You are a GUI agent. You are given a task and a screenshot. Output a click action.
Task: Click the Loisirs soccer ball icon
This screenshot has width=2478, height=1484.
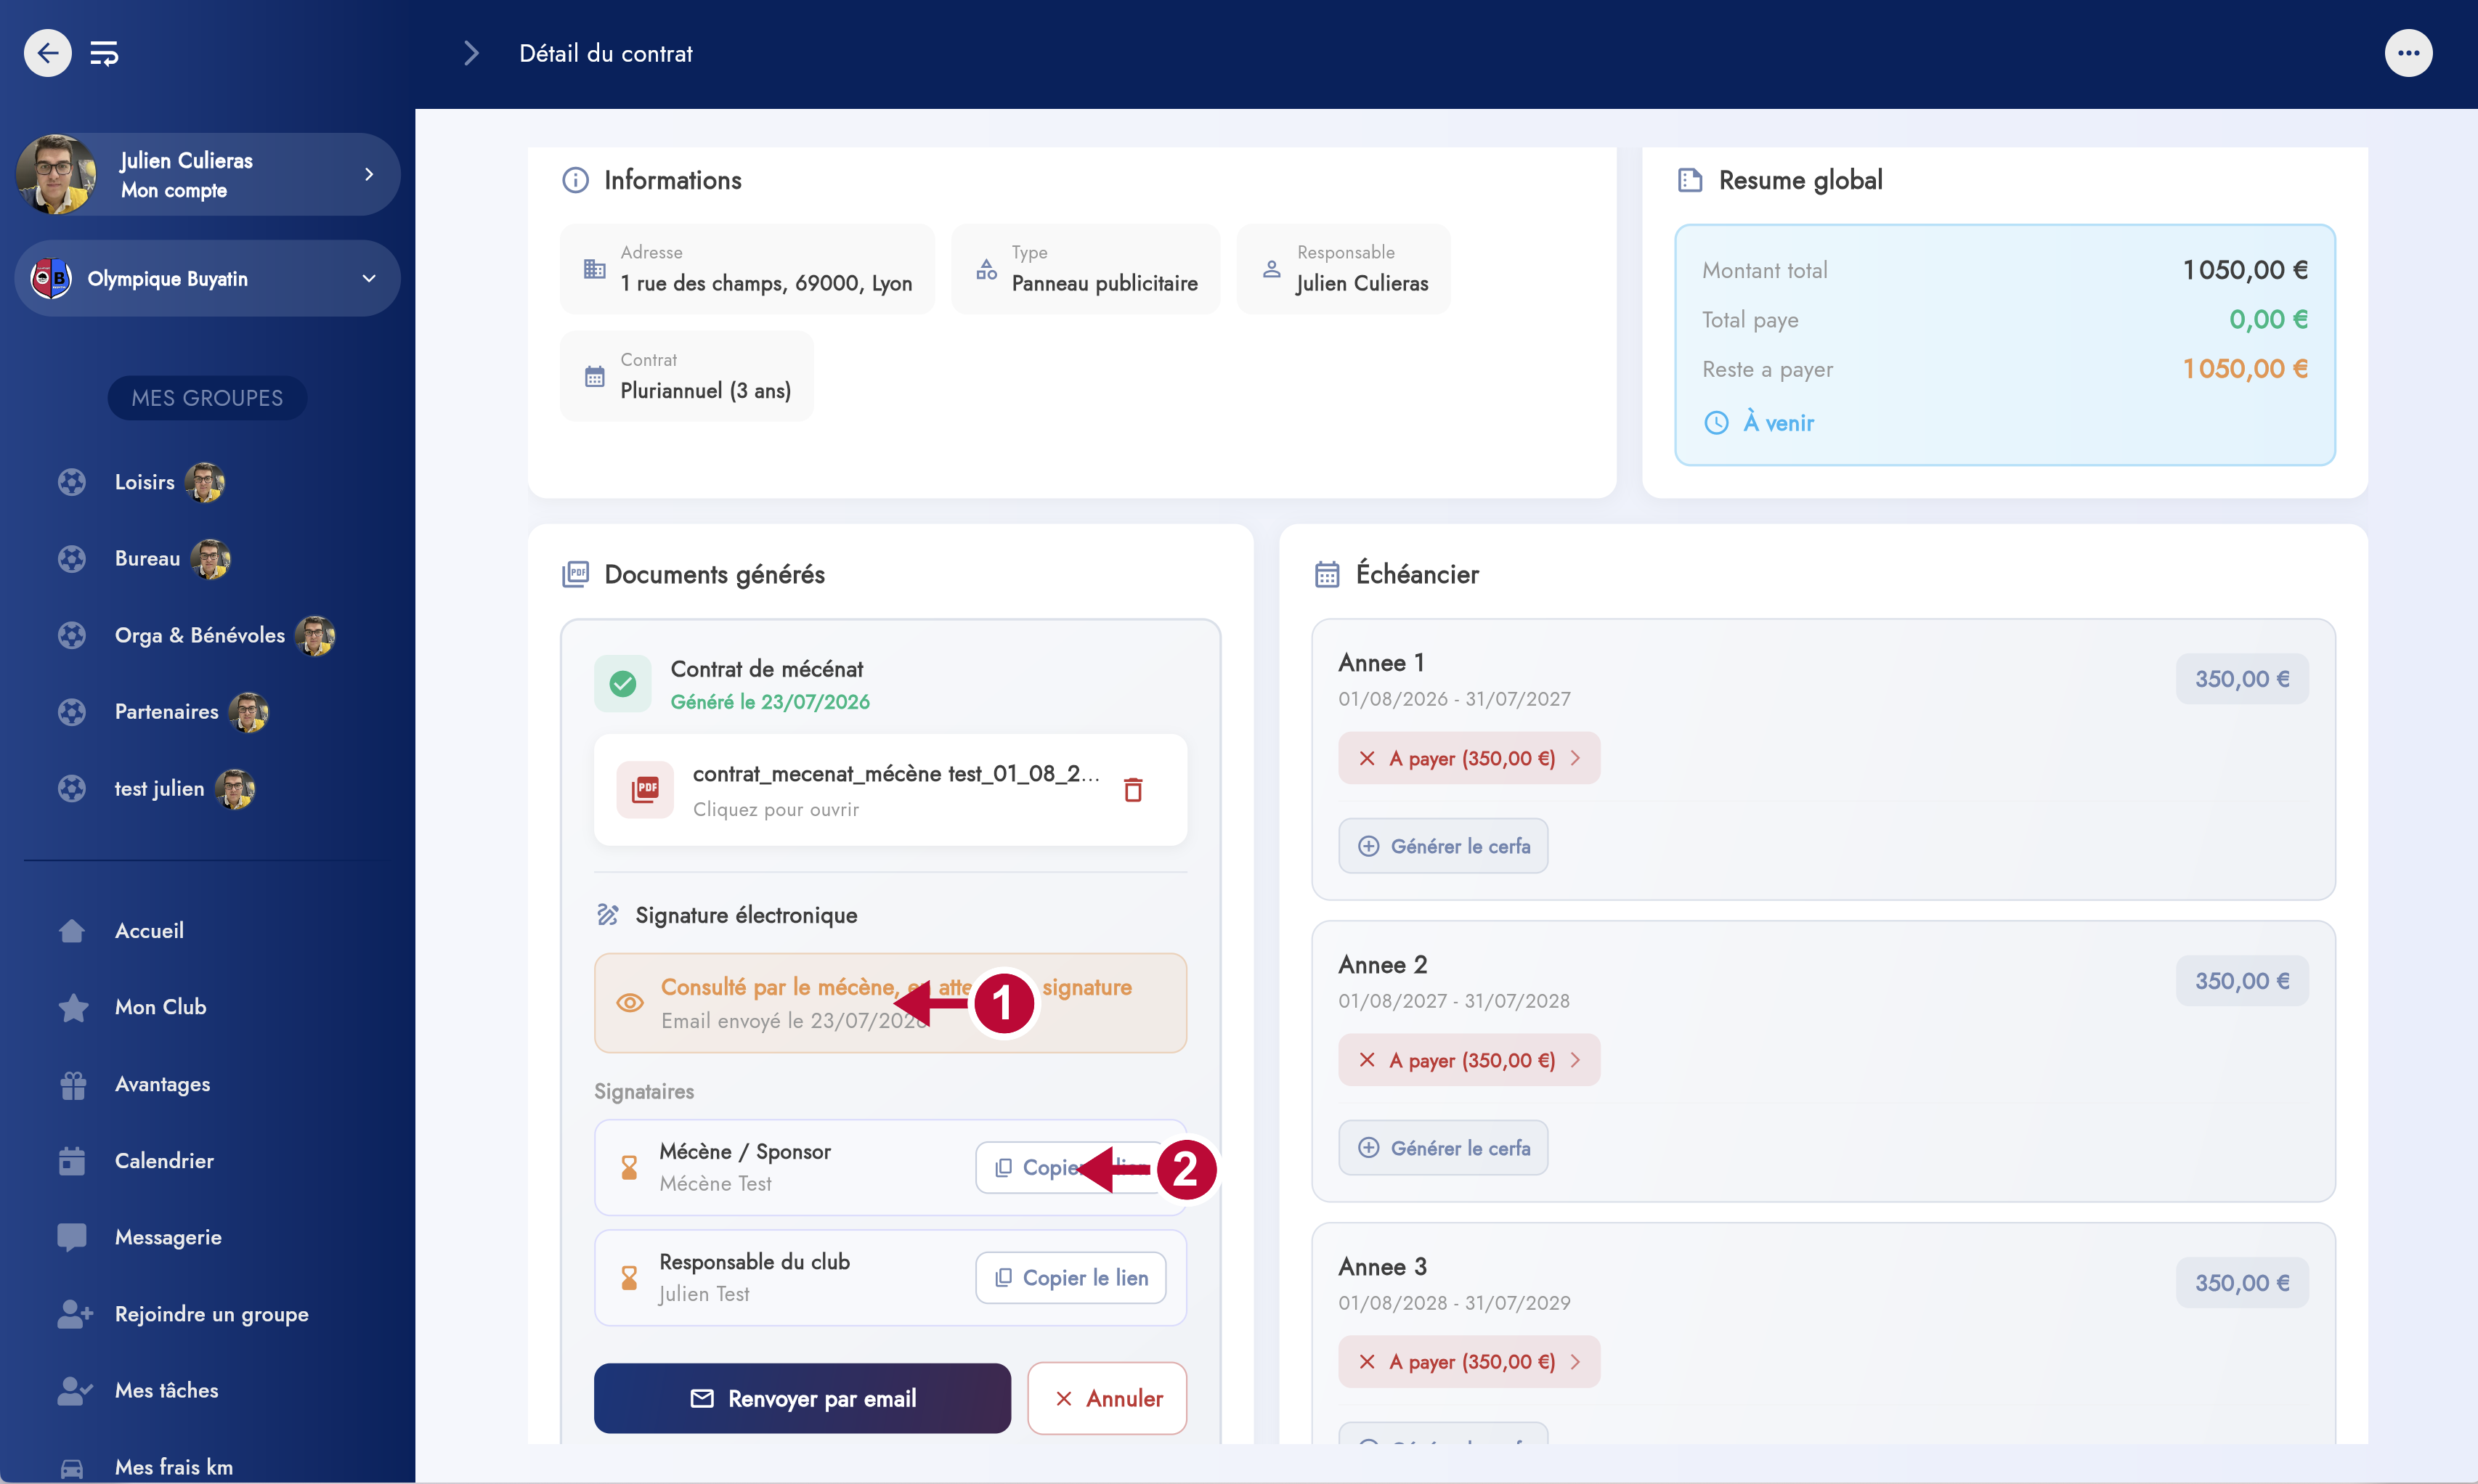tap(72, 482)
